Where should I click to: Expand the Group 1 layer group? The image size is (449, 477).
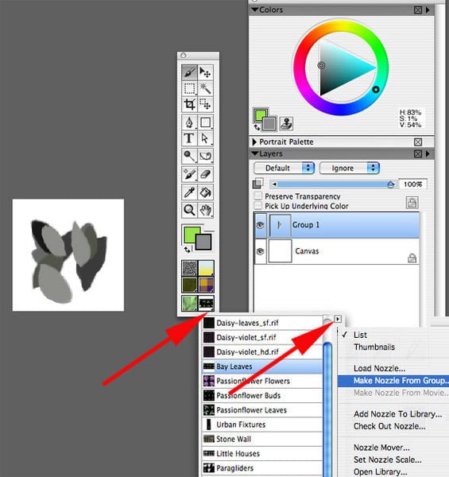tap(280, 225)
